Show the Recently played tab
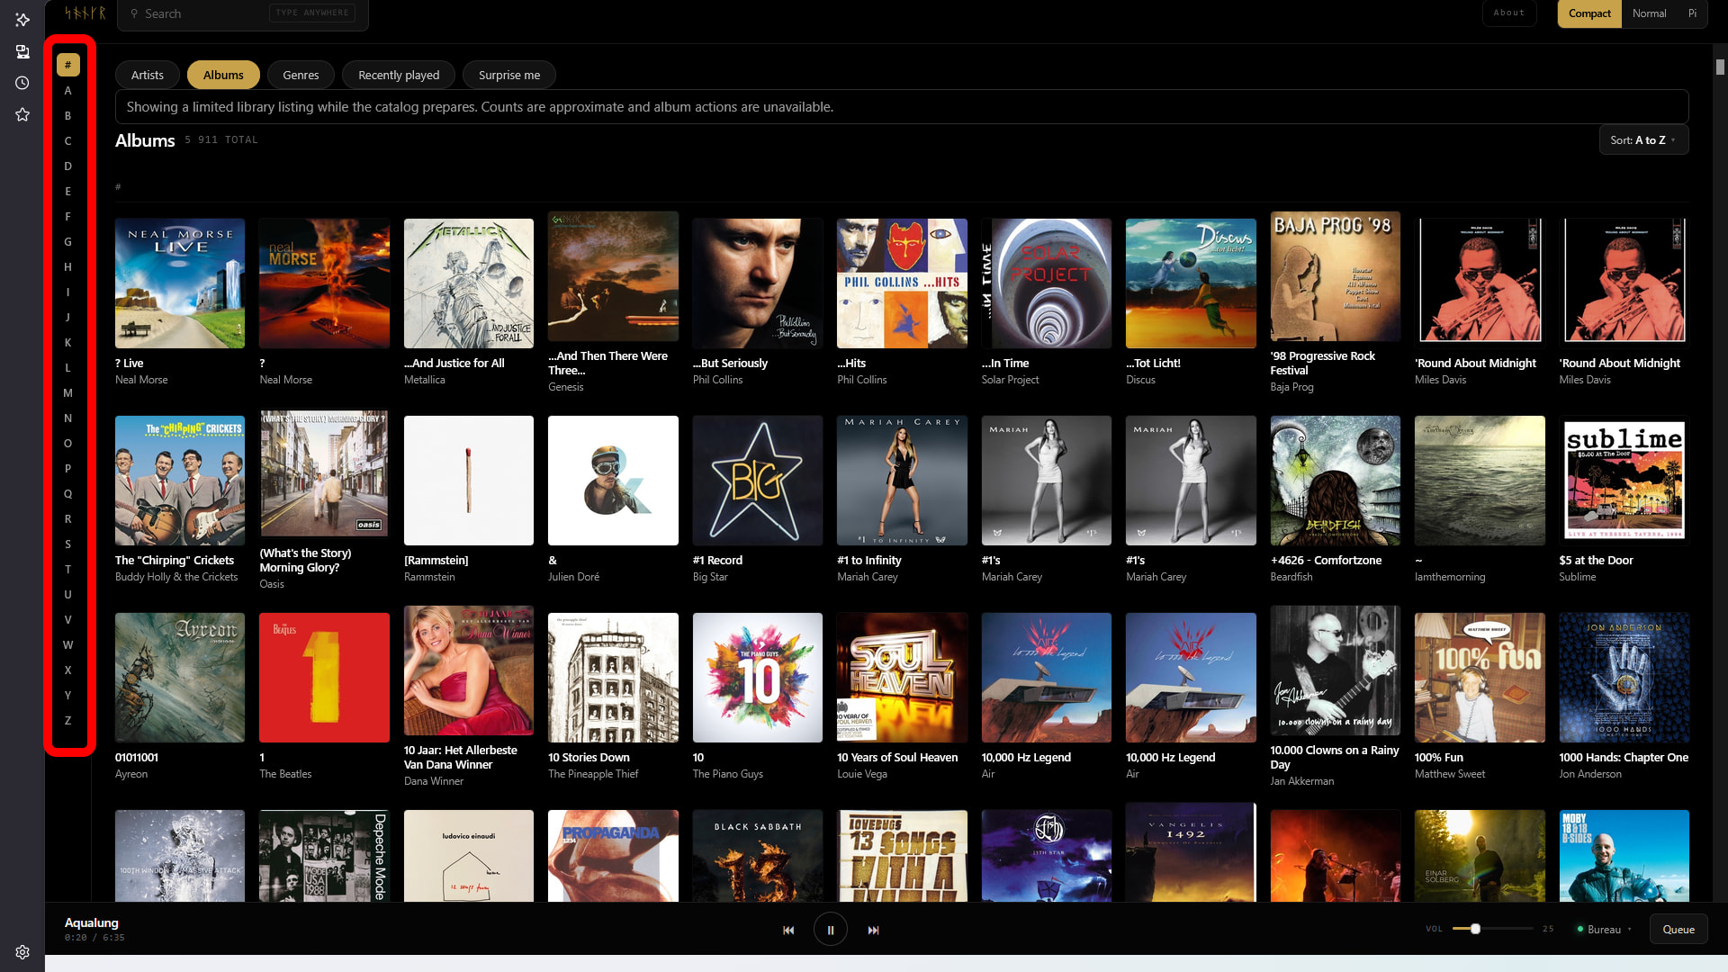 click(399, 75)
